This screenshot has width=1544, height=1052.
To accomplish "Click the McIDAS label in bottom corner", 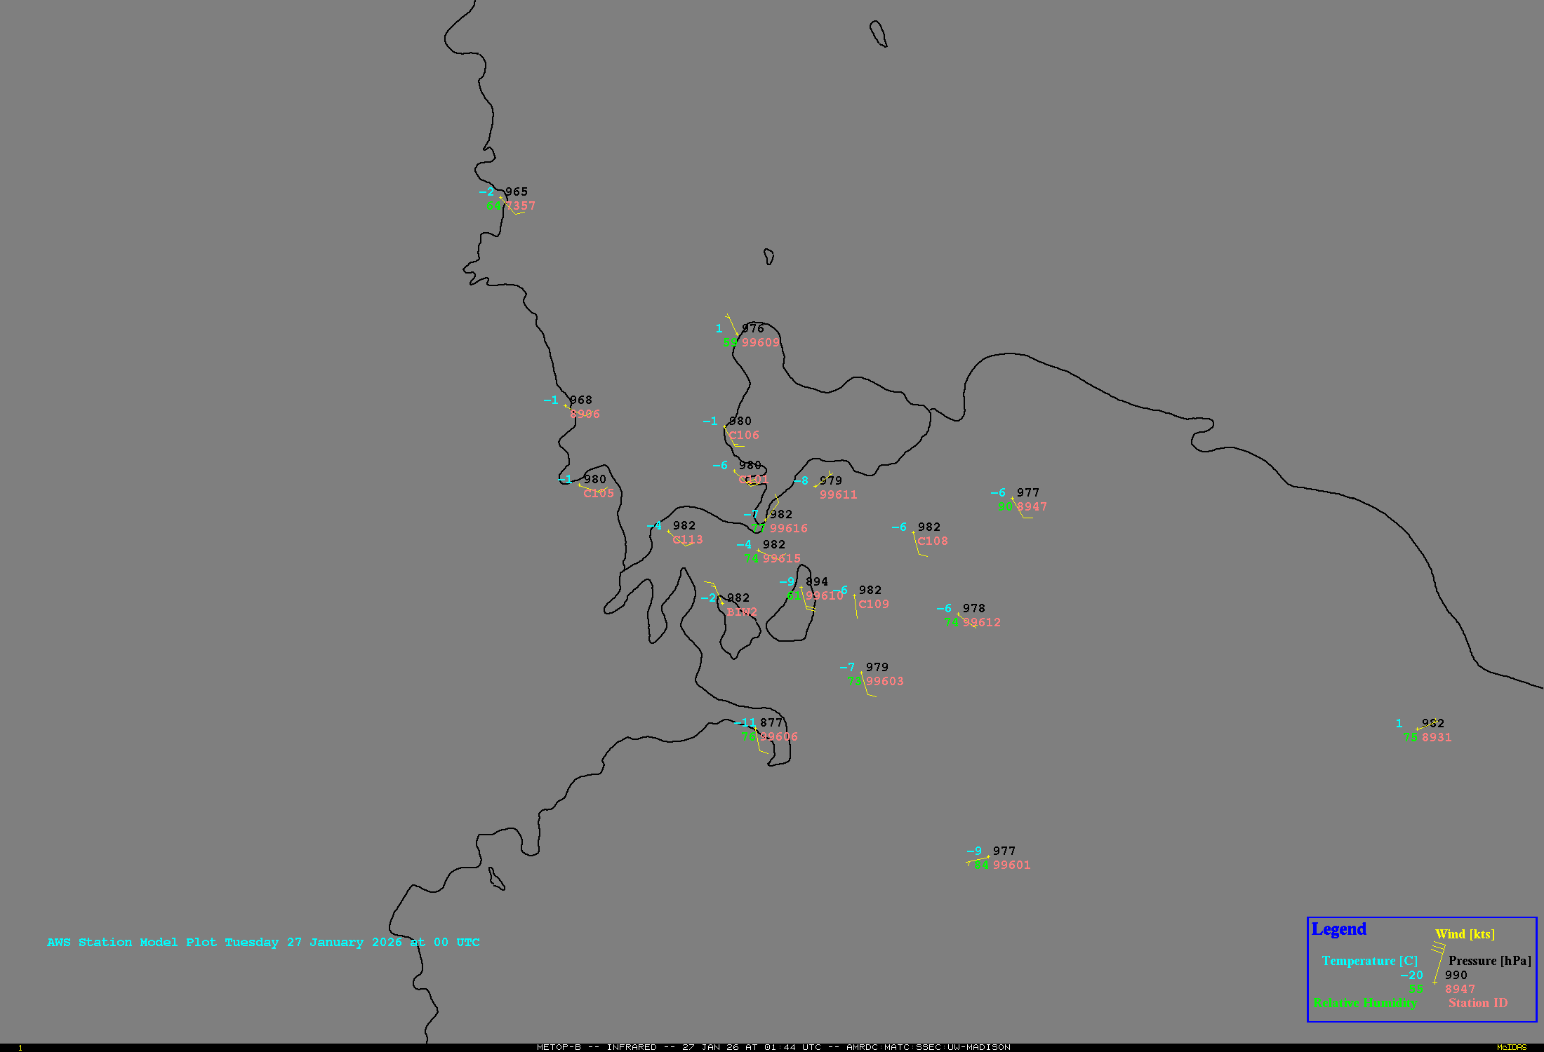I will click(x=1511, y=1047).
